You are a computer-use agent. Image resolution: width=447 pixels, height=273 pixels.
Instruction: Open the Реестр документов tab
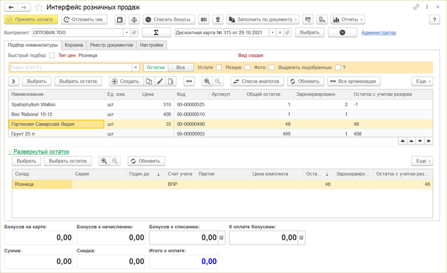(112, 45)
